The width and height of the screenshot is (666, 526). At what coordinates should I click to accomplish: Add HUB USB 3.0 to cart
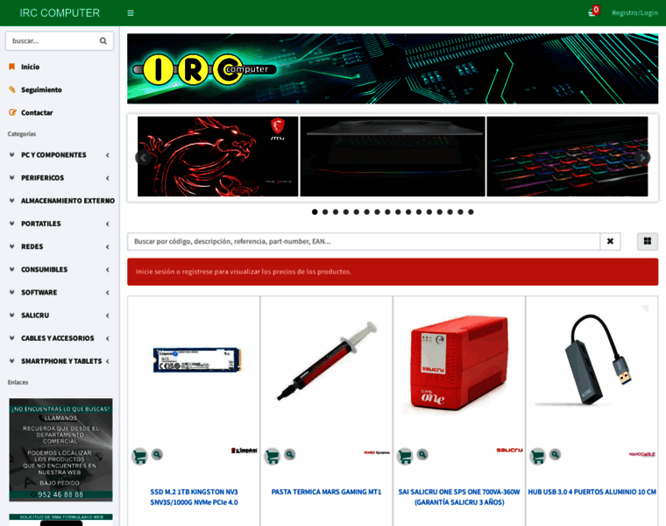click(537, 457)
